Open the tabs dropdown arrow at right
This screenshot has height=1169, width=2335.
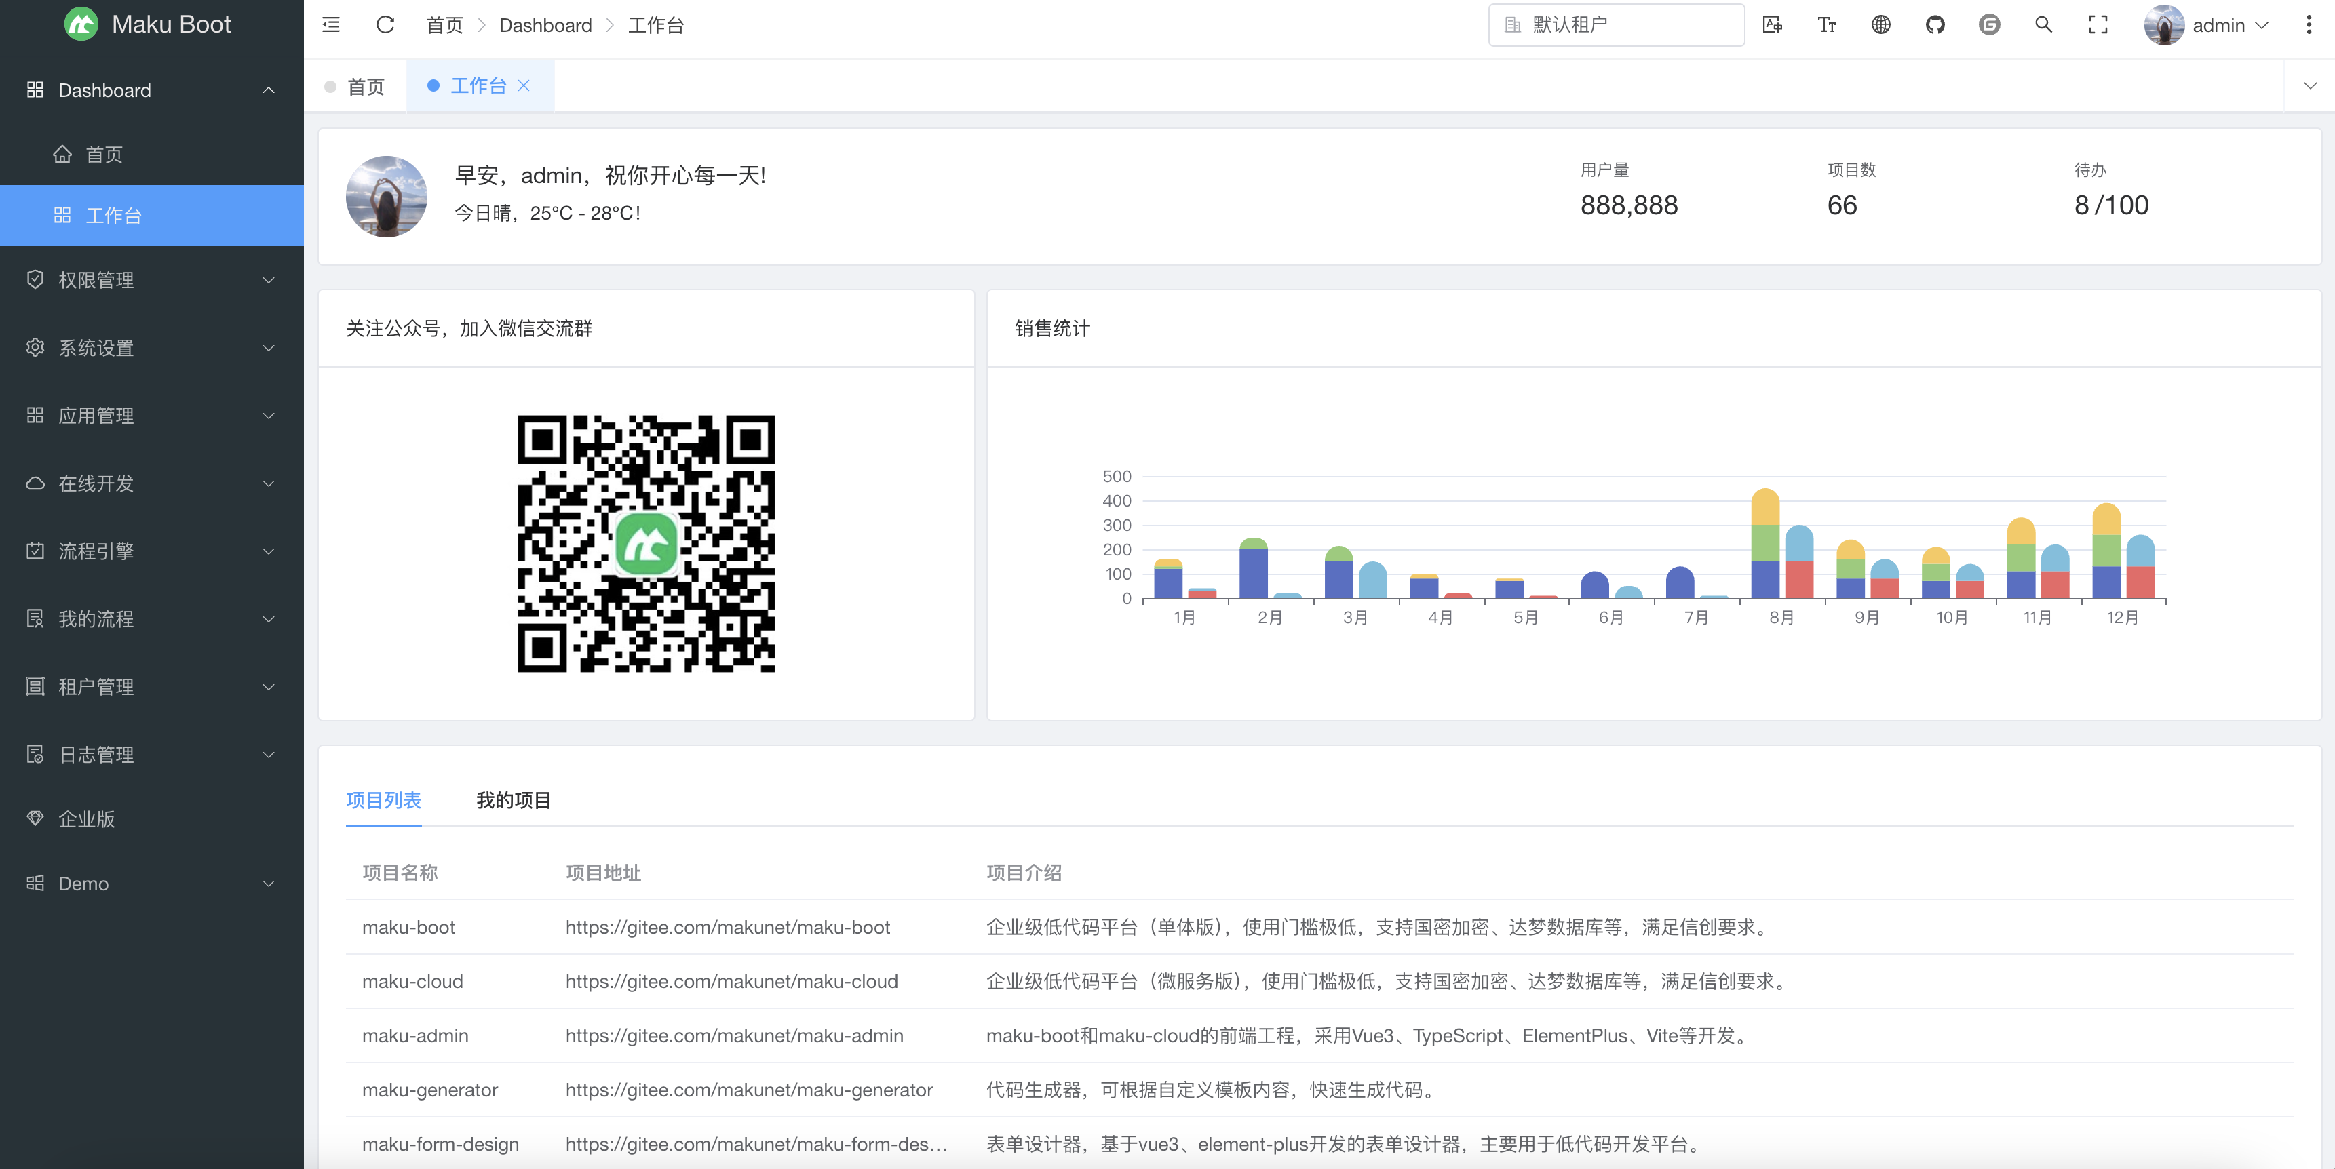click(2310, 85)
